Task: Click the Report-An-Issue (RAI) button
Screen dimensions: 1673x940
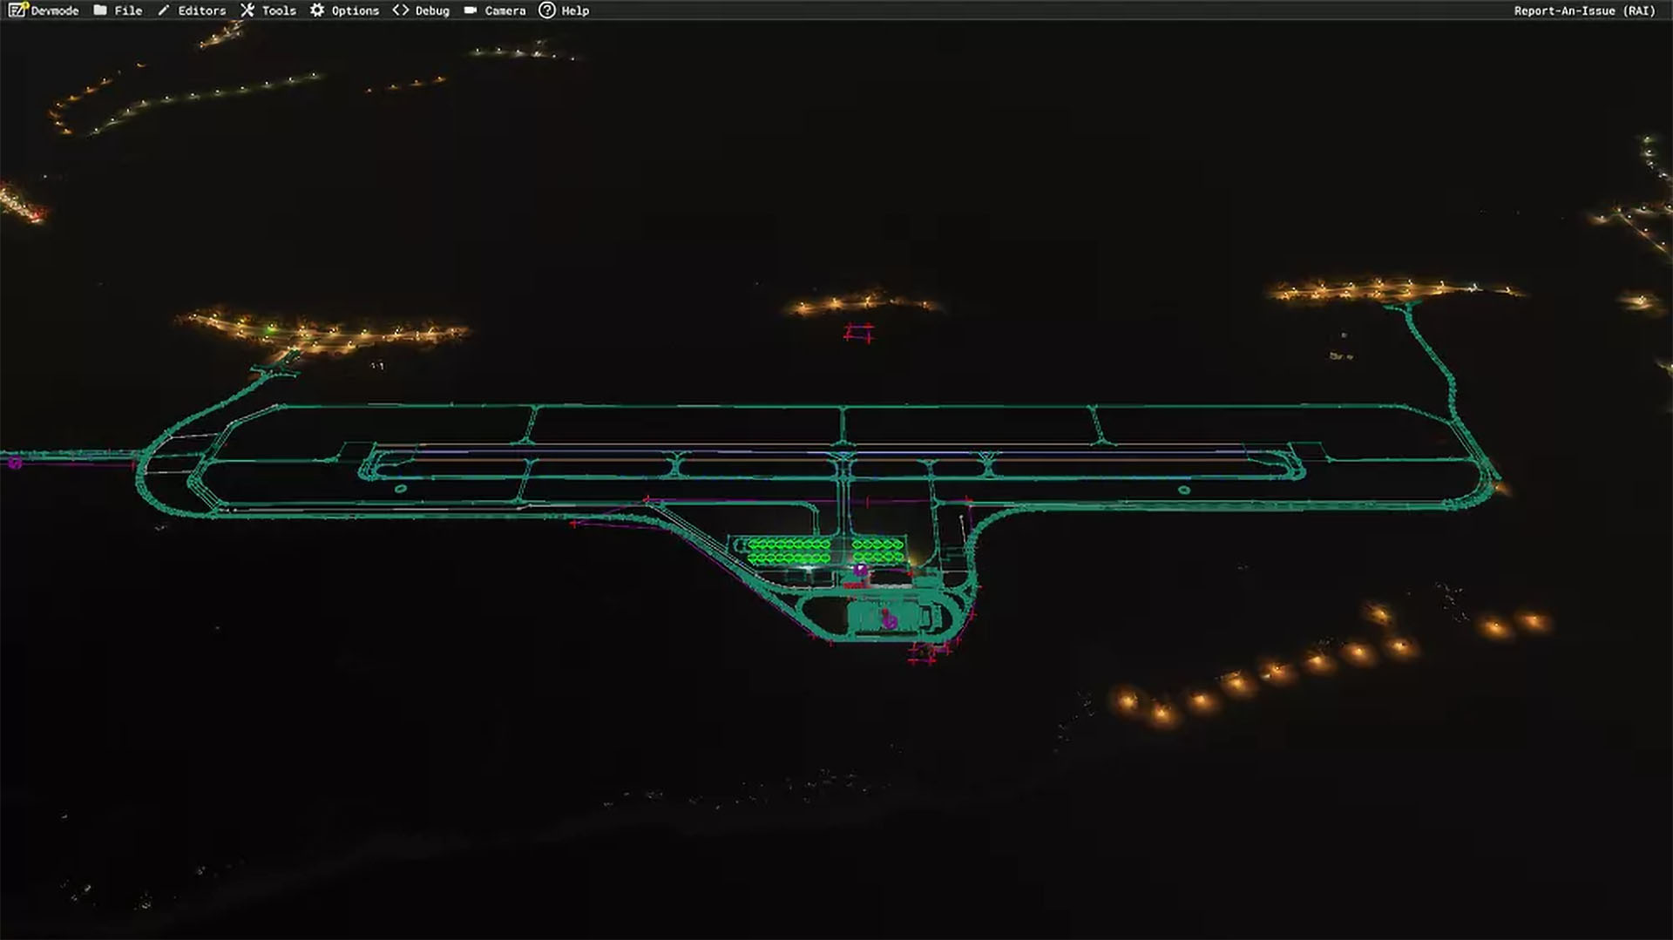Action: tap(1583, 10)
